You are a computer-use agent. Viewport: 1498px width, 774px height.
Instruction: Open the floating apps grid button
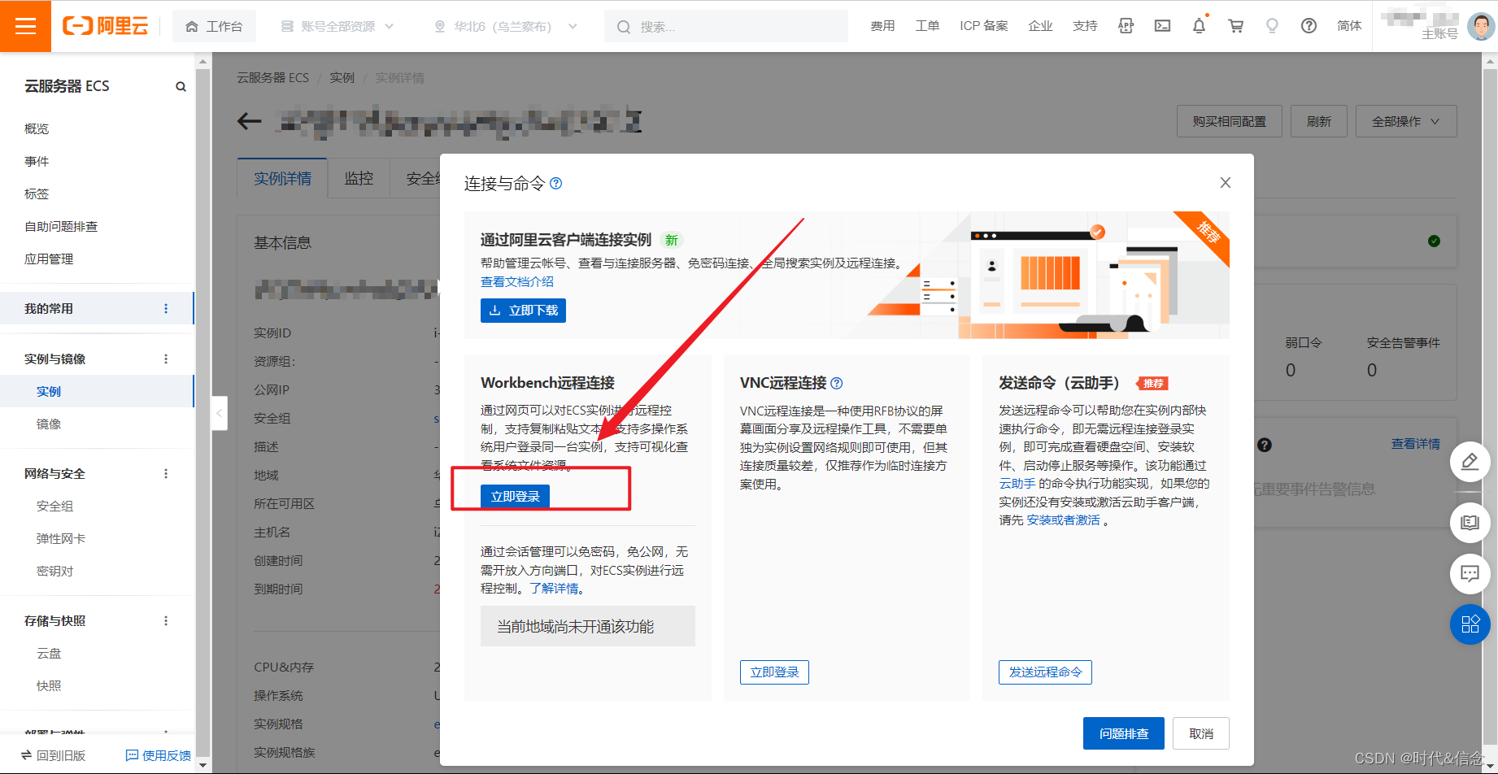[1470, 624]
